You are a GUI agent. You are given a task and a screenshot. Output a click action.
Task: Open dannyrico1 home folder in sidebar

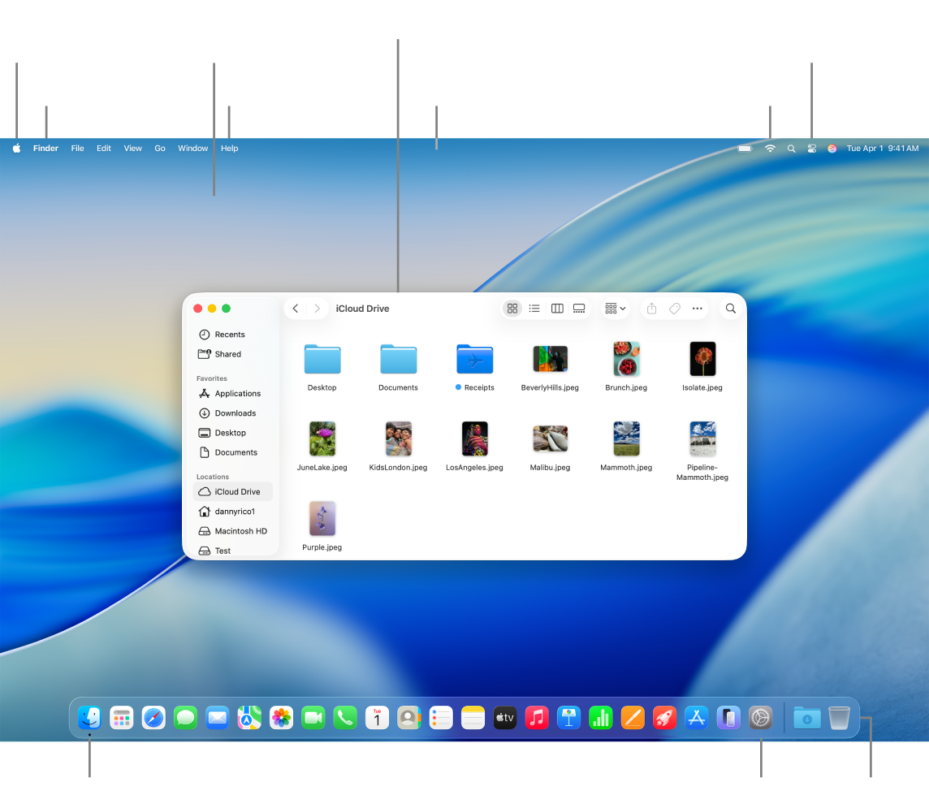(233, 512)
